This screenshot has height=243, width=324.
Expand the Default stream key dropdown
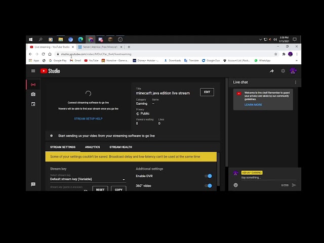88,179
